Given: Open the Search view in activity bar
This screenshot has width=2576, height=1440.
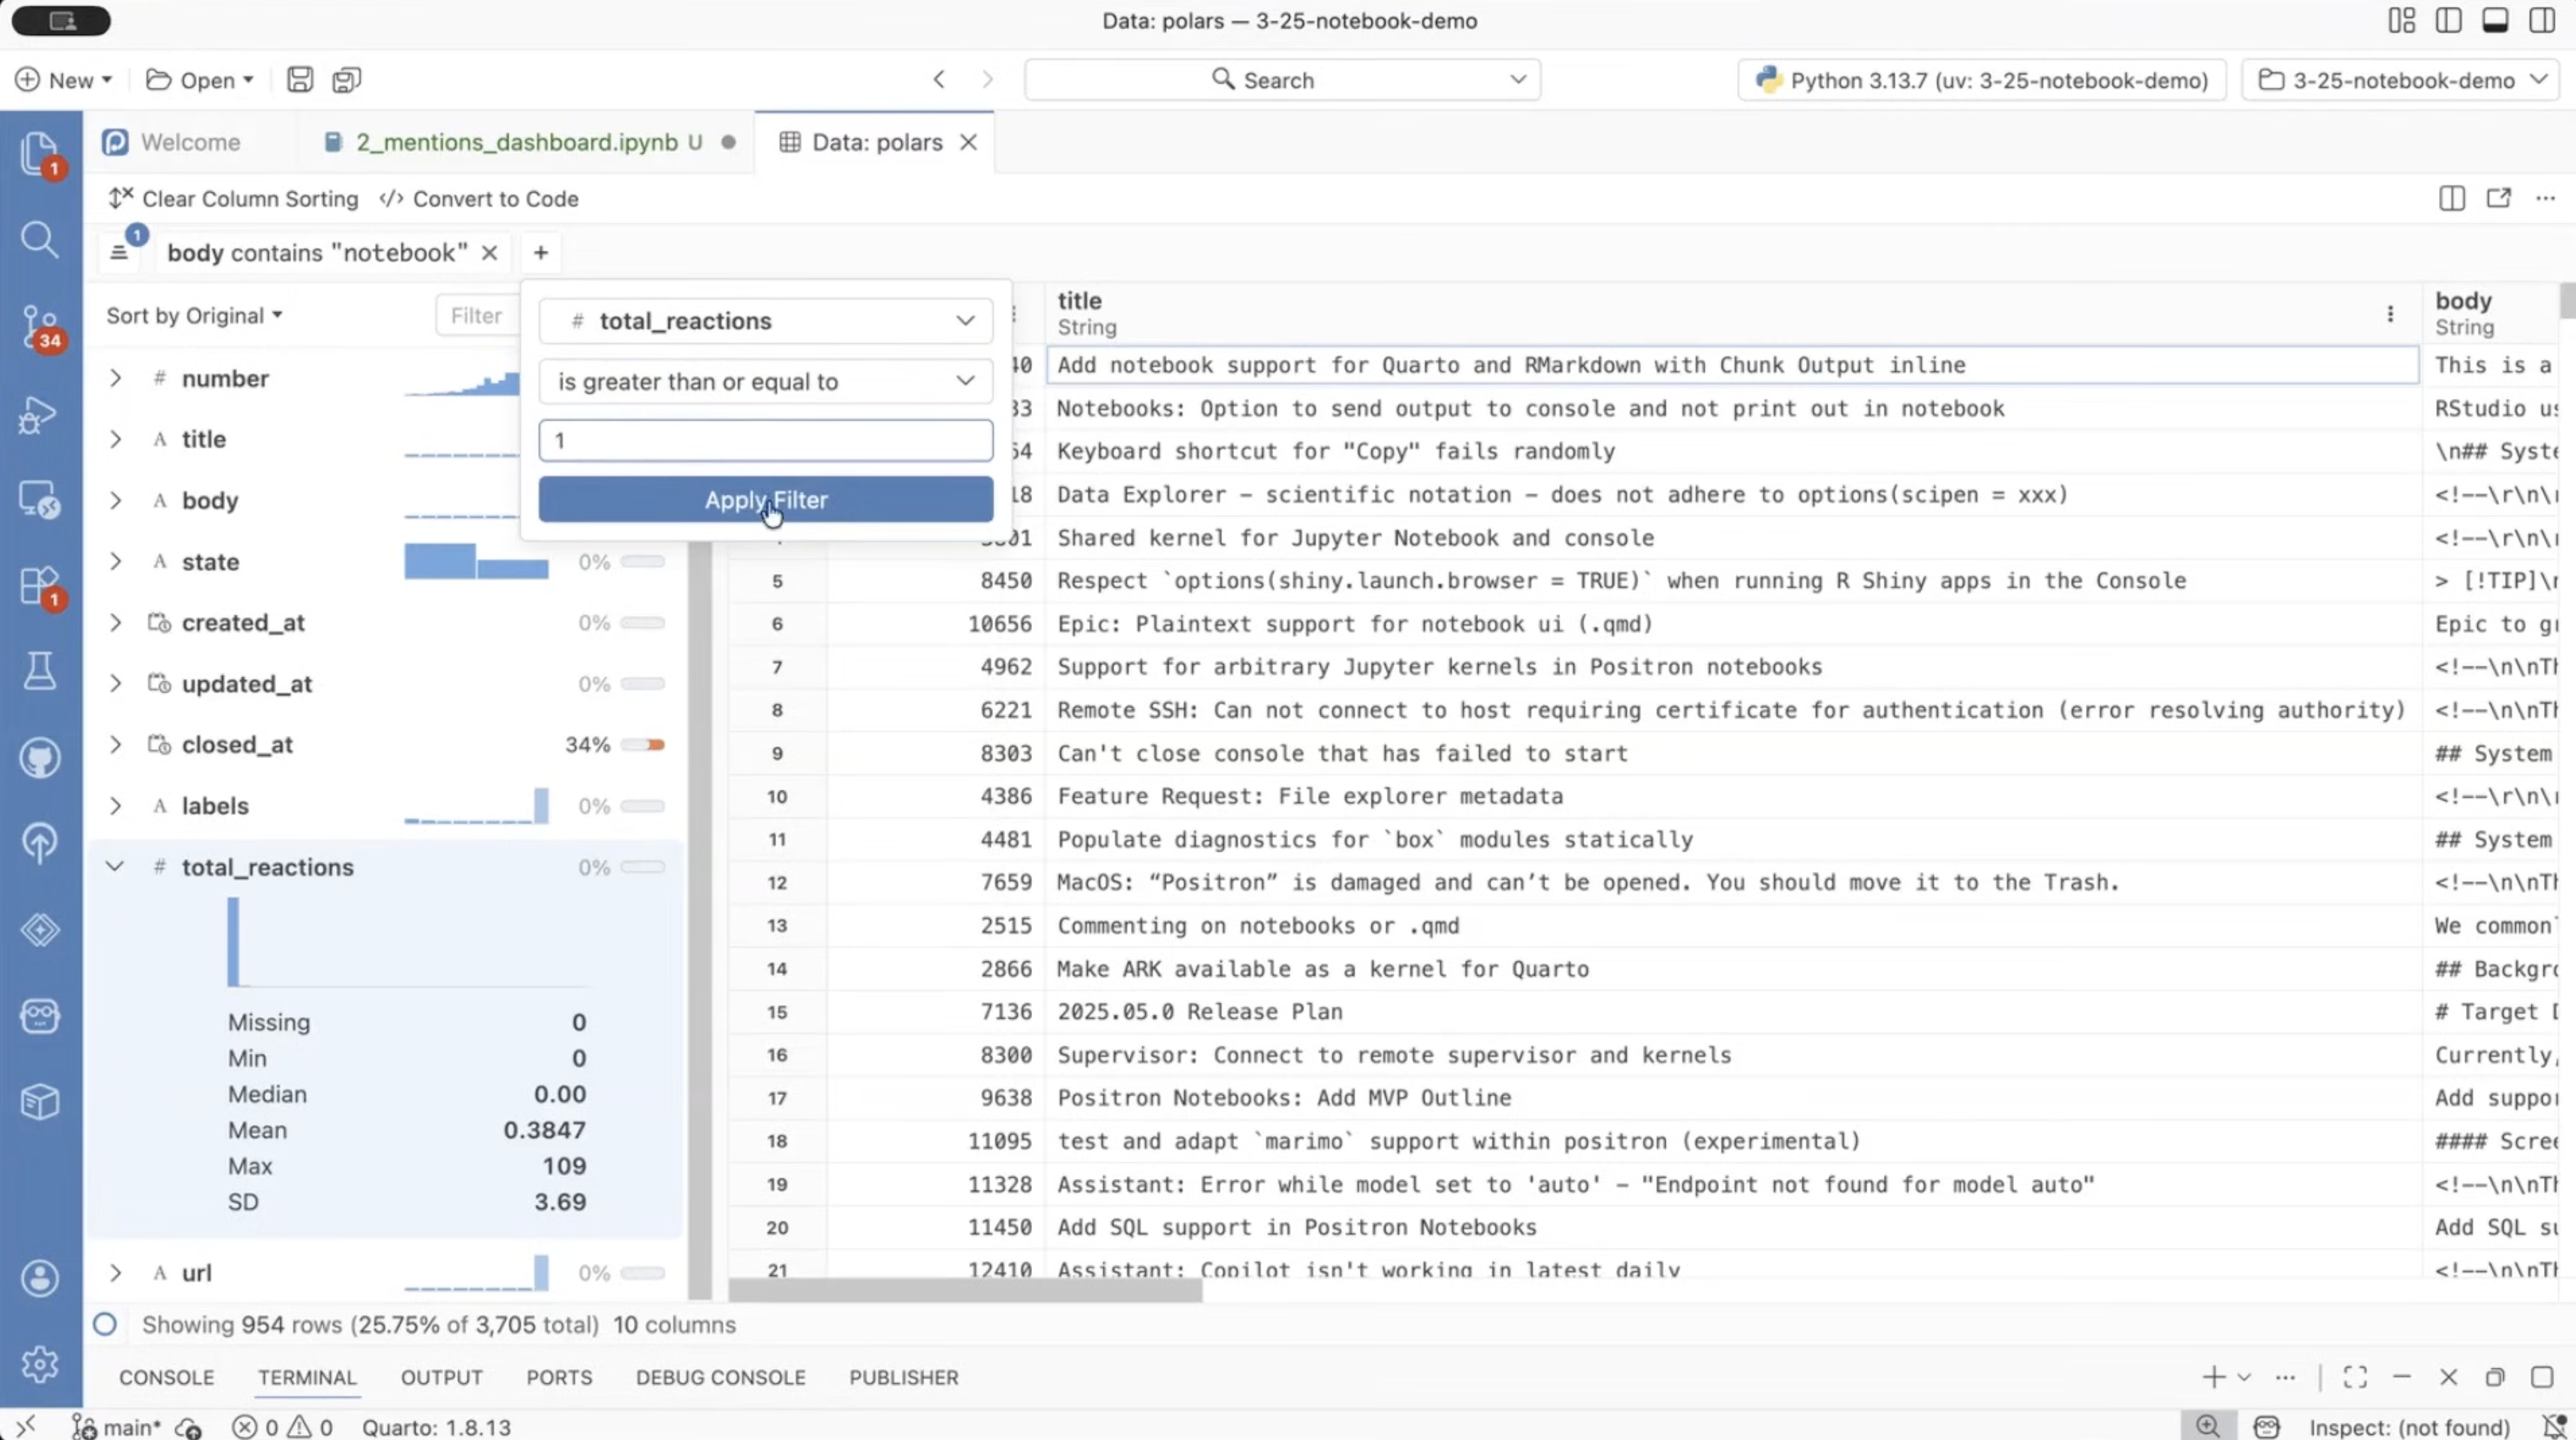Looking at the screenshot, I should [39, 239].
